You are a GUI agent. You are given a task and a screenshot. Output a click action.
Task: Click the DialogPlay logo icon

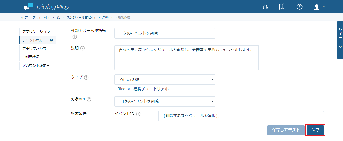(28, 7)
